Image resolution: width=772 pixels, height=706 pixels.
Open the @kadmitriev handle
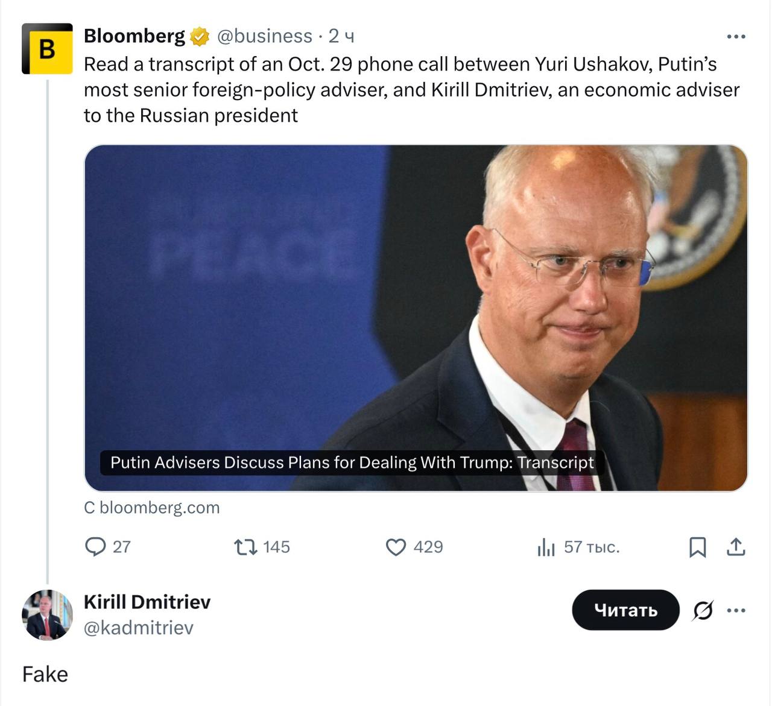click(x=139, y=628)
